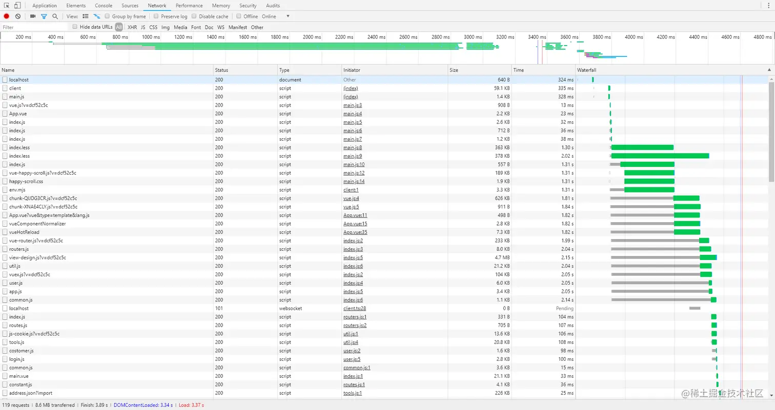Viewport: 775px width, 410px height.
Task: Click the file icon beside routers.js
Action: point(5,249)
